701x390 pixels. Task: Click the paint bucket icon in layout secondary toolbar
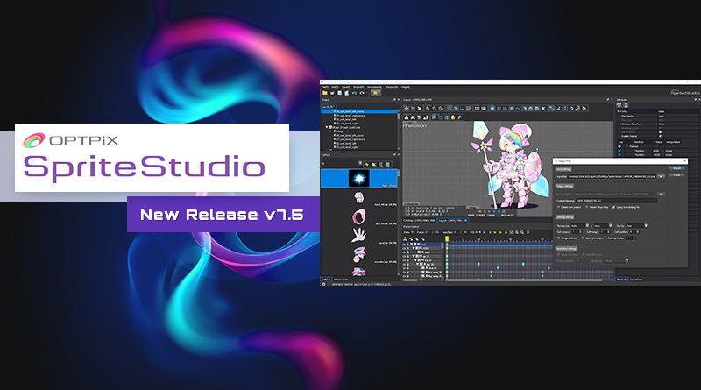(x=453, y=117)
